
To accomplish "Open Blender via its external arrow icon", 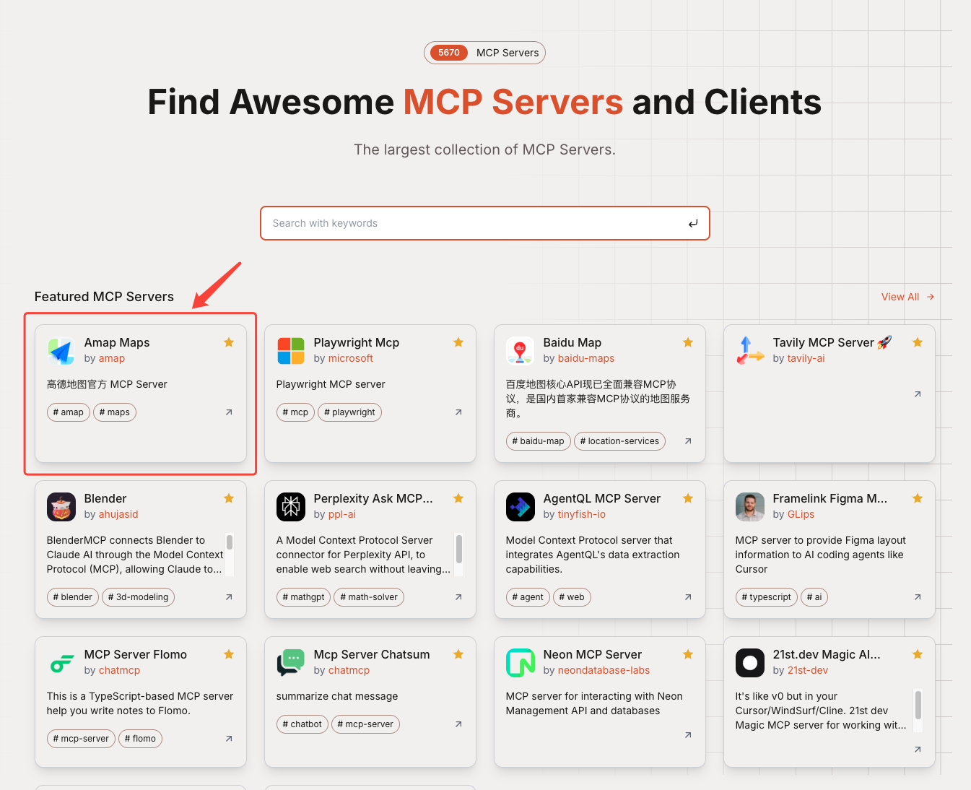I will [229, 597].
